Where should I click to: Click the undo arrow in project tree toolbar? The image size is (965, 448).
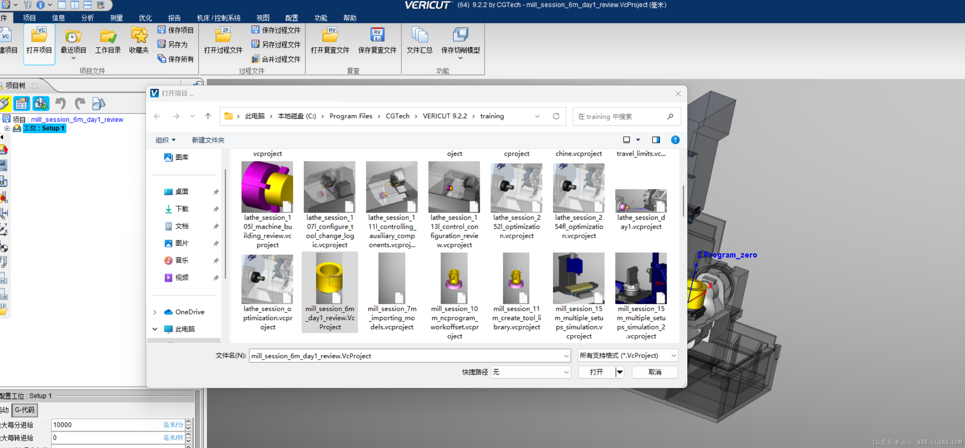pyautogui.click(x=61, y=103)
